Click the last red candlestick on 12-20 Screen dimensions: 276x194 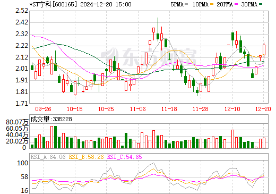(x=264, y=50)
